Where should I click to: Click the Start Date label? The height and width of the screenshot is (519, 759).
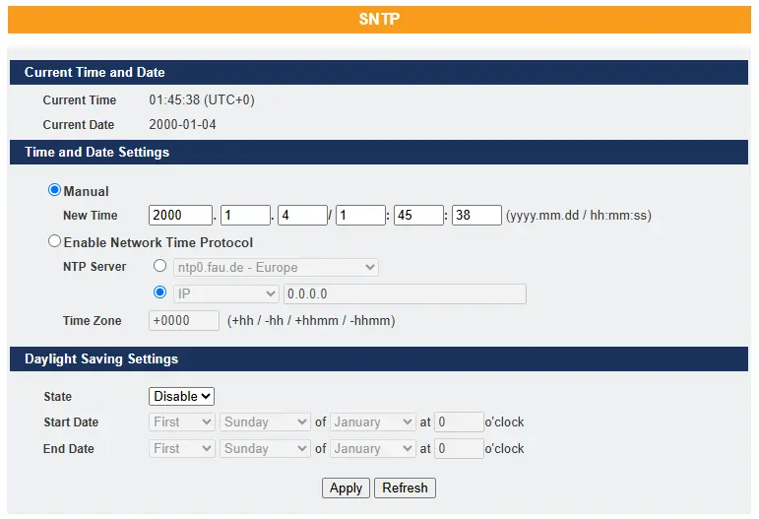click(71, 422)
